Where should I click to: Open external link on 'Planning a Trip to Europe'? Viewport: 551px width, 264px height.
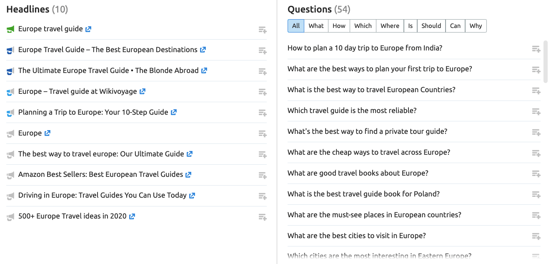[173, 112]
